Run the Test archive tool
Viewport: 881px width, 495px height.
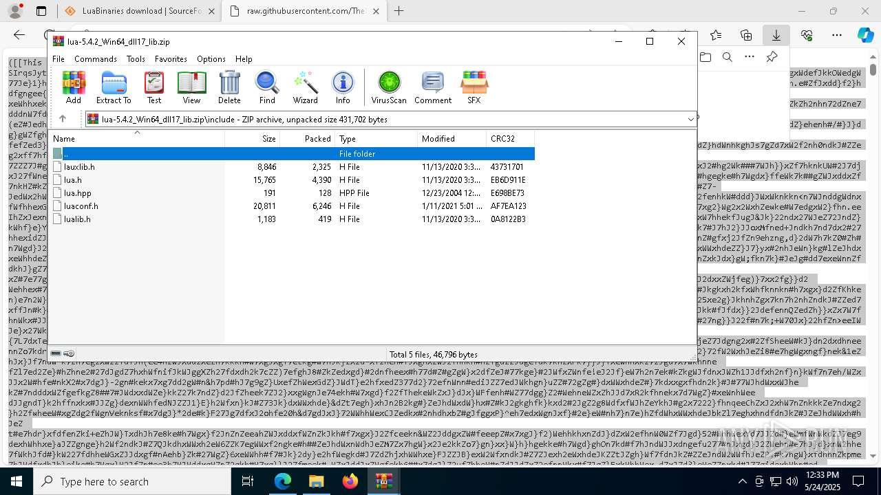coord(154,87)
